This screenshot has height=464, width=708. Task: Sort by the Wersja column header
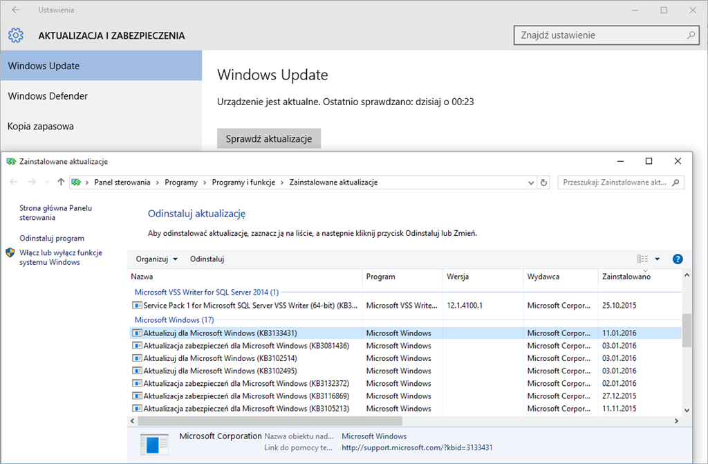[x=483, y=277]
